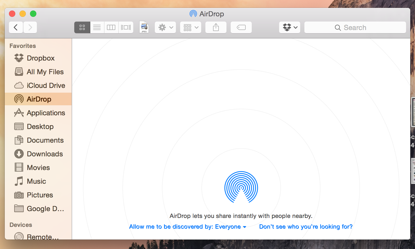Switch to column view
The height and width of the screenshot is (249, 415).
click(x=111, y=27)
